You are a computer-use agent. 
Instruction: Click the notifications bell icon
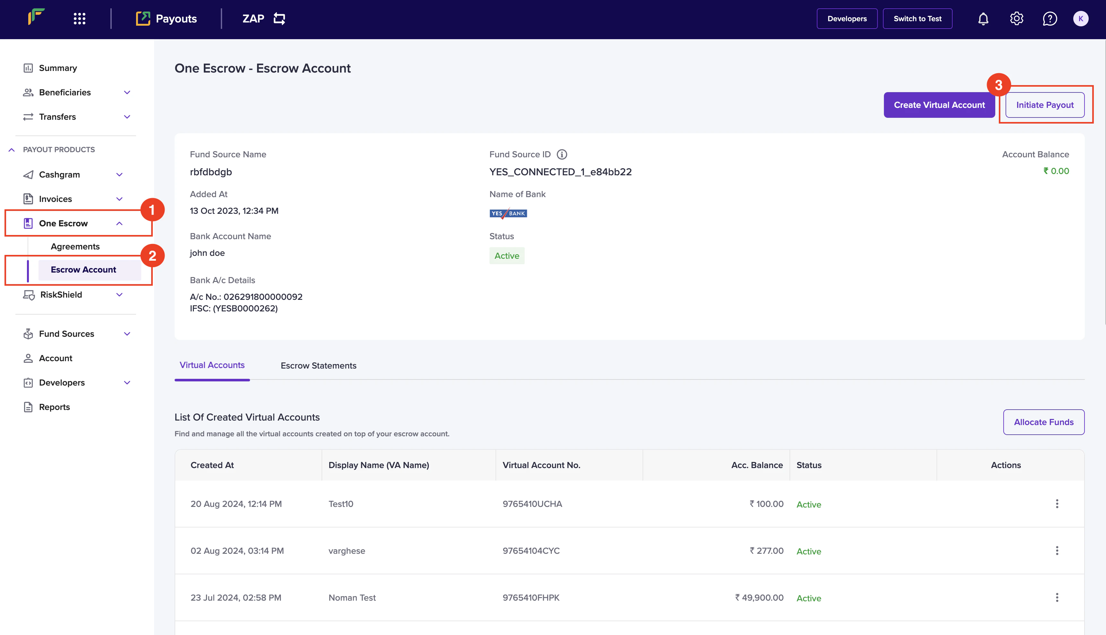[x=983, y=19]
